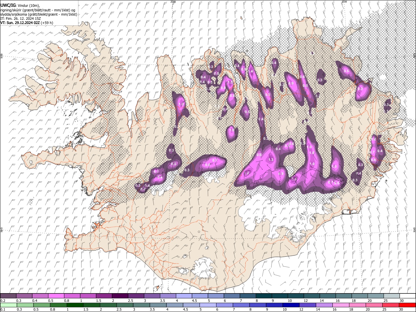Select light violet rain swatch between 14 and 16

pos(324,305)
